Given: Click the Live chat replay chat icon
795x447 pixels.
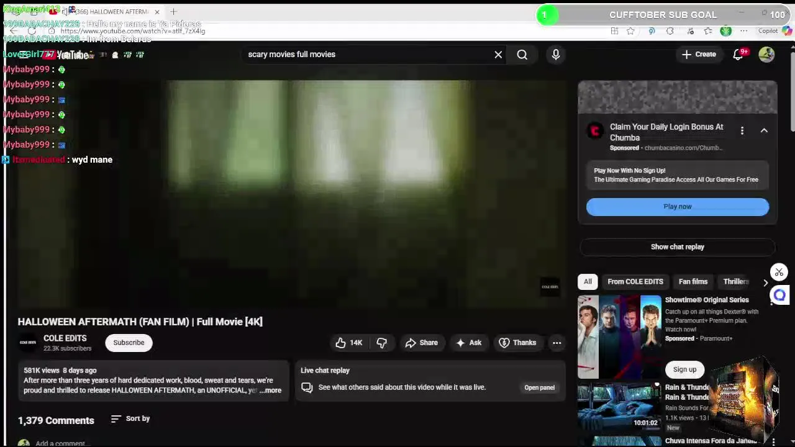Looking at the screenshot, I should click(307, 387).
